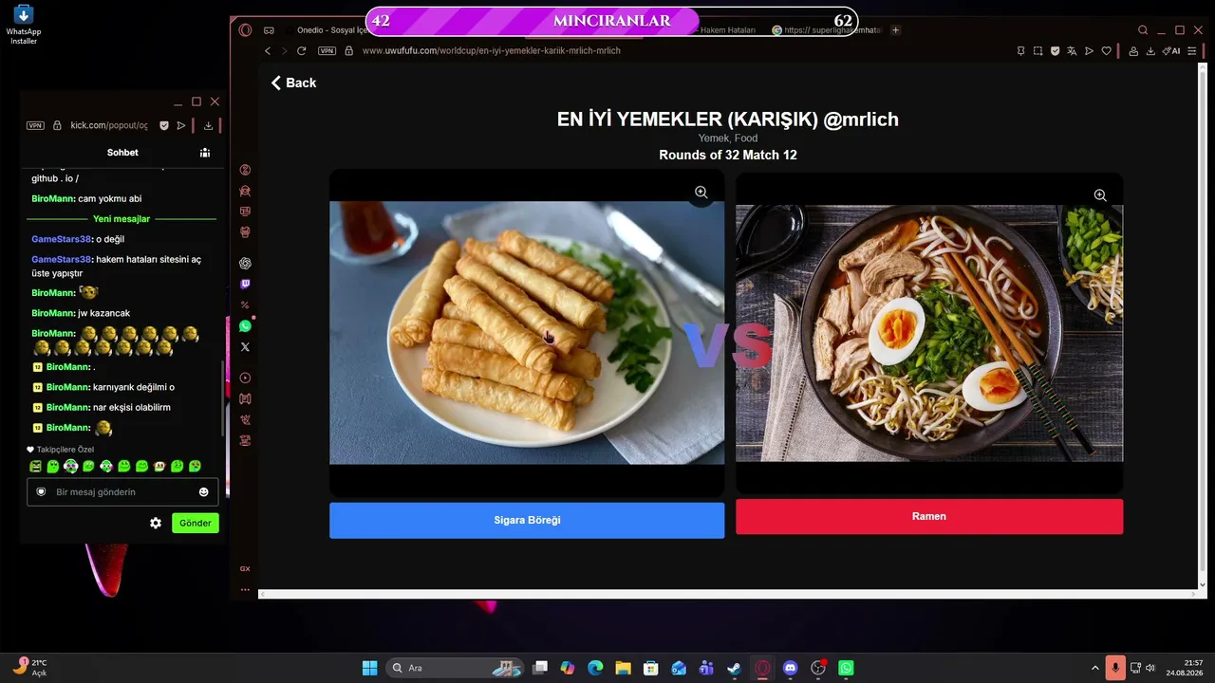Screen dimensions: 1215x683
Task: Search tabs with the magnifier icon
Action: (1143, 30)
